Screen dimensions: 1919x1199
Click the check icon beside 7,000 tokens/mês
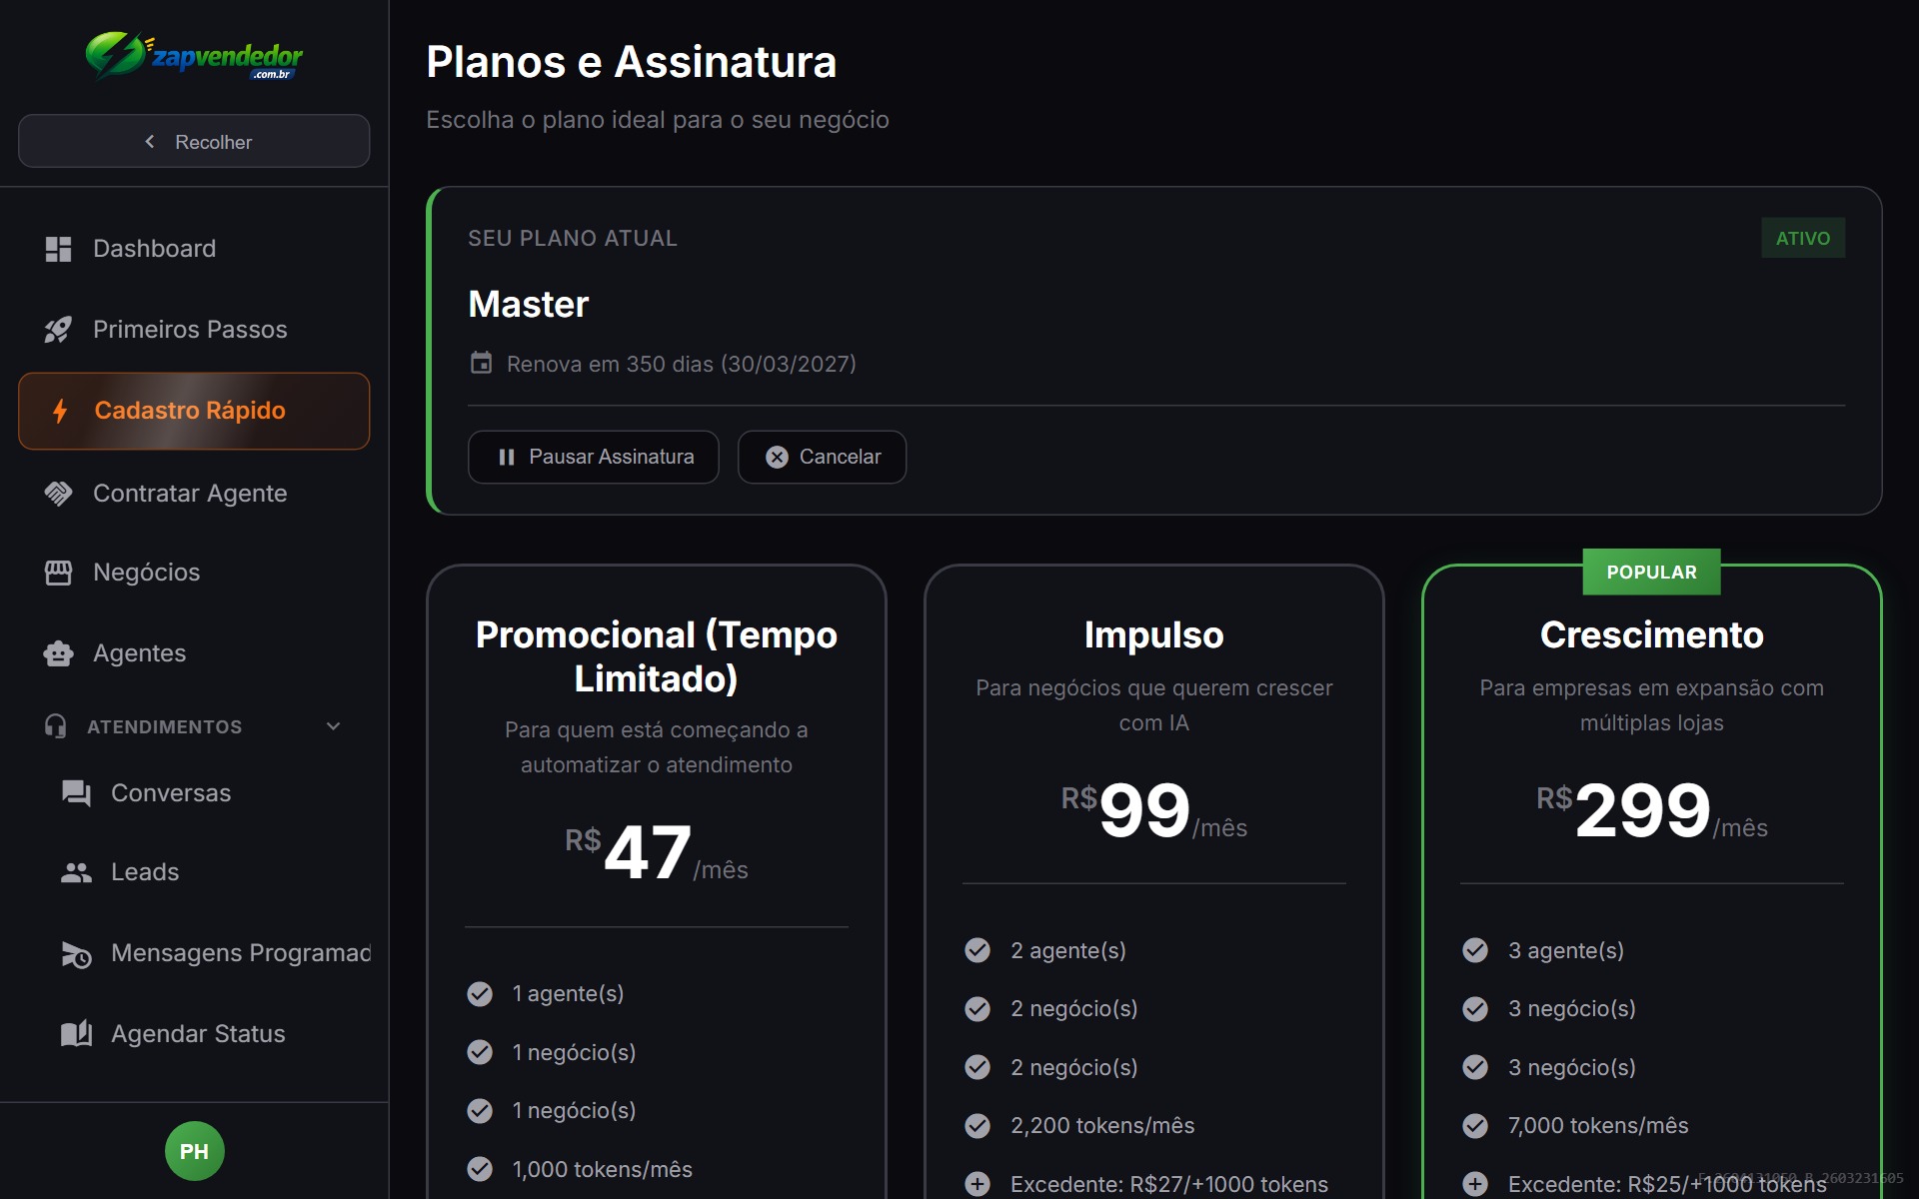pos(1475,1126)
